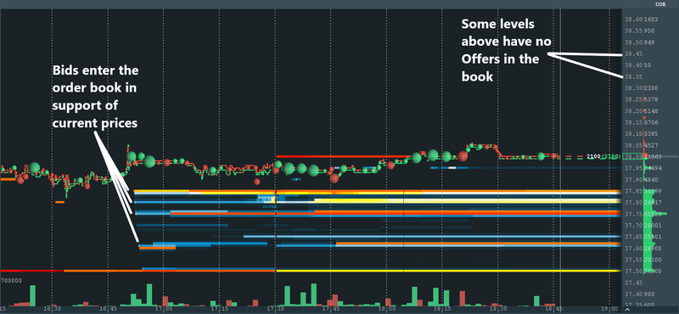Select the 38.50 price level label
Image resolution: width=679 pixels, height=314 pixels.
click(633, 42)
